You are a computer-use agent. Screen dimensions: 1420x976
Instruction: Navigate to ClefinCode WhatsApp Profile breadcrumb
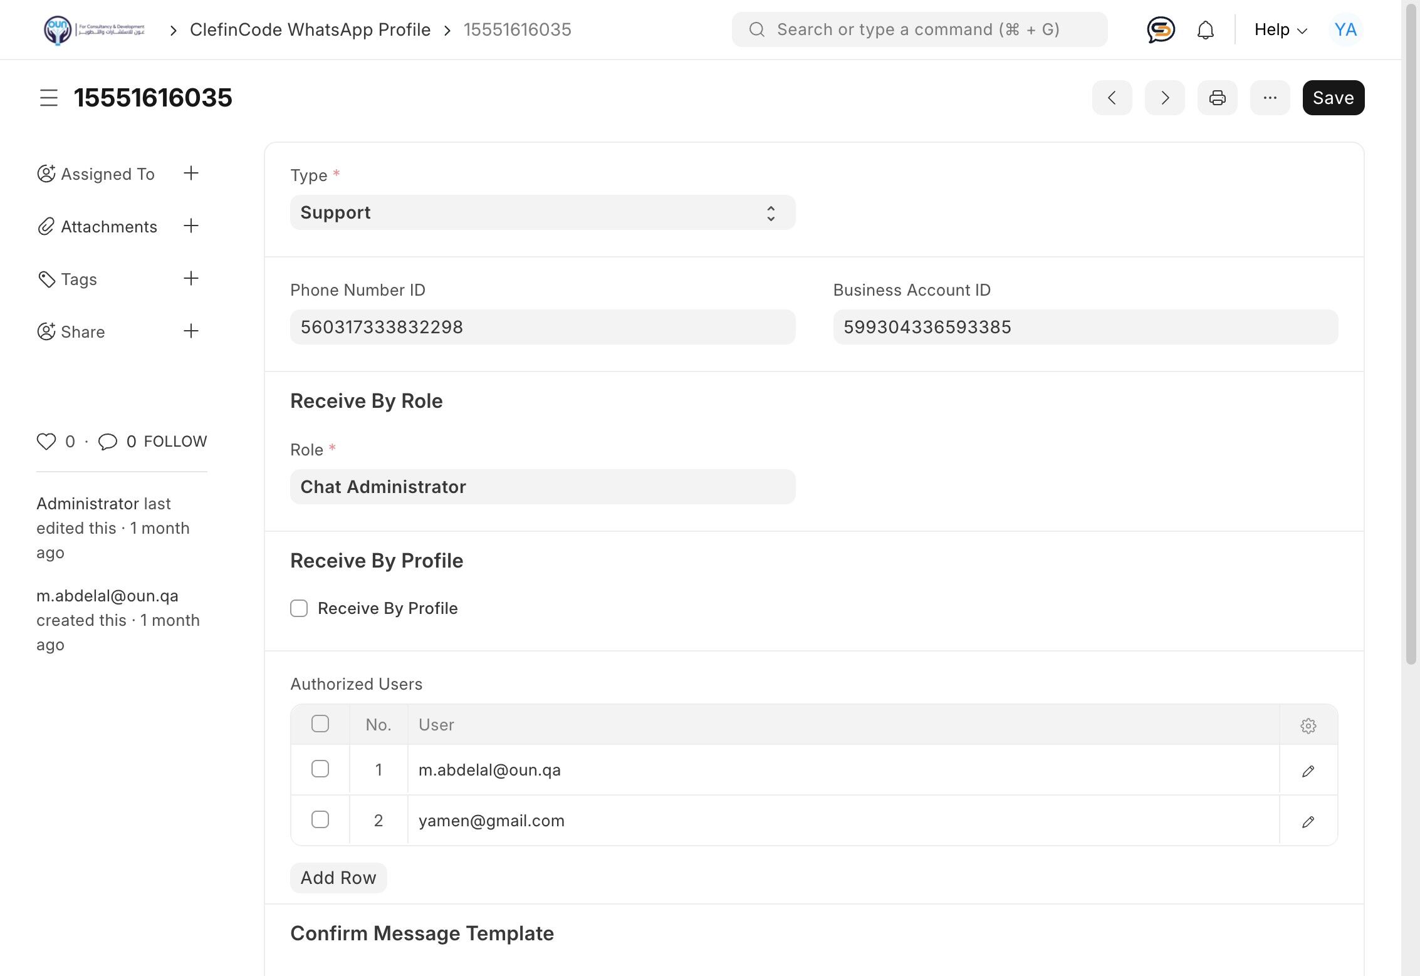point(310,29)
